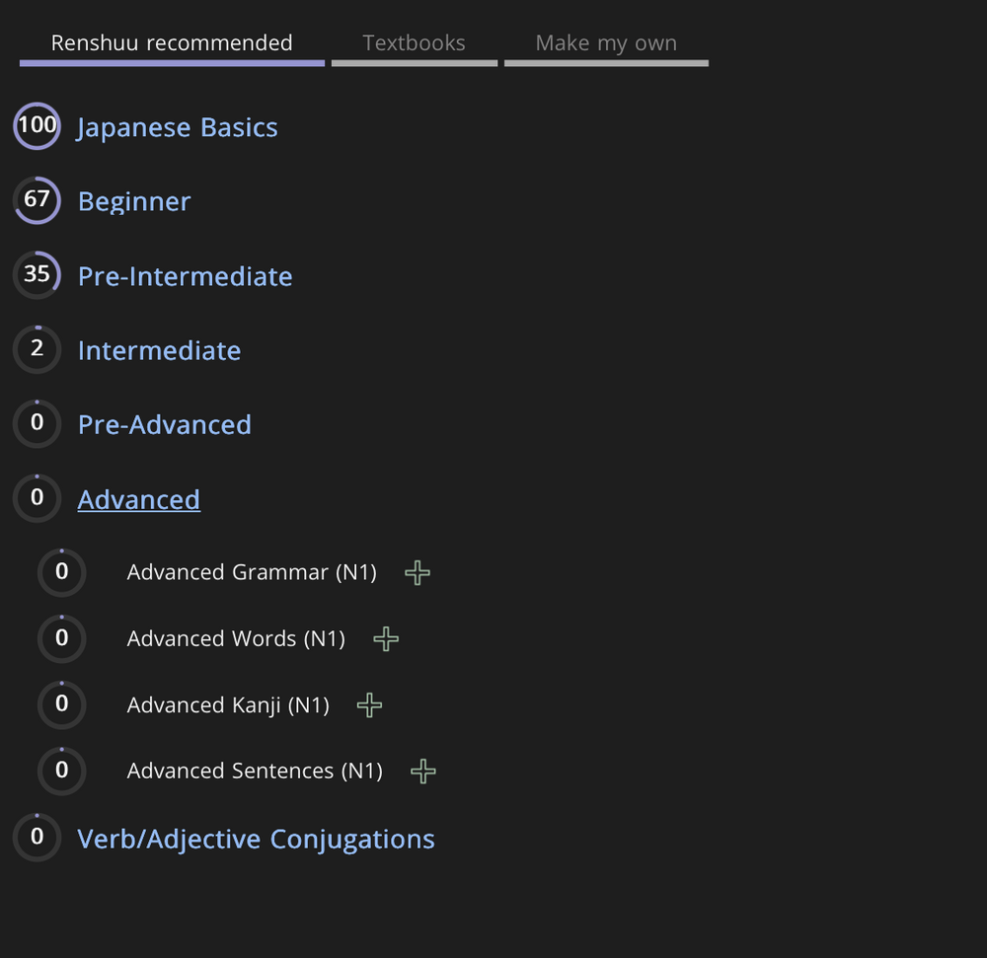Viewport: 987px width, 958px height.
Task: Click the Pre-Intermediate 35 progress circle
Action: pyautogui.click(x=37, y=275)
